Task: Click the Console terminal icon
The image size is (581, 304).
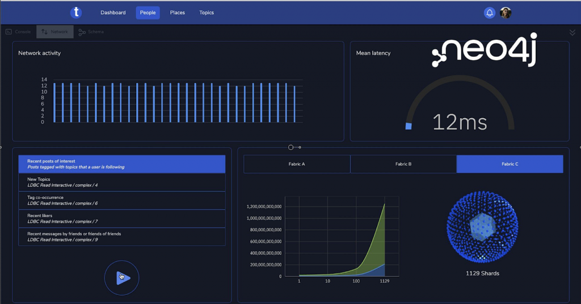Action: 9,32
